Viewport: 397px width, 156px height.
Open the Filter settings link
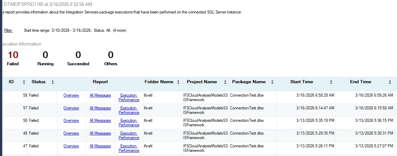coord(8,30)
